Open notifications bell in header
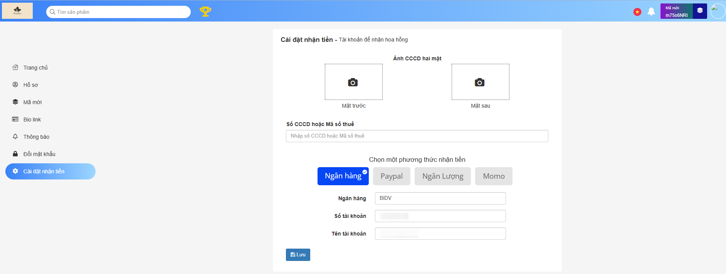The image size is (726, 274). [x=651, y=12]
